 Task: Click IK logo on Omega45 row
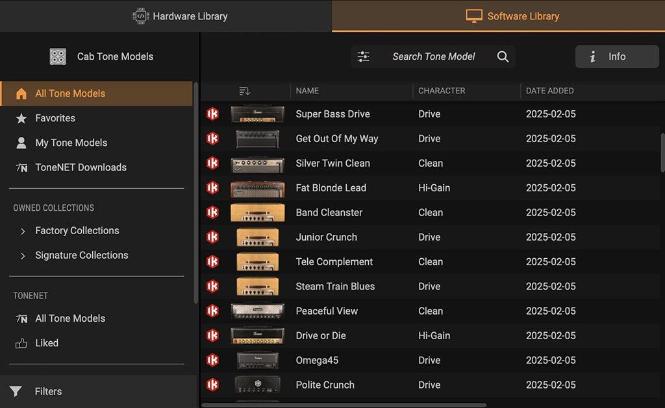[x=212, y=360]
